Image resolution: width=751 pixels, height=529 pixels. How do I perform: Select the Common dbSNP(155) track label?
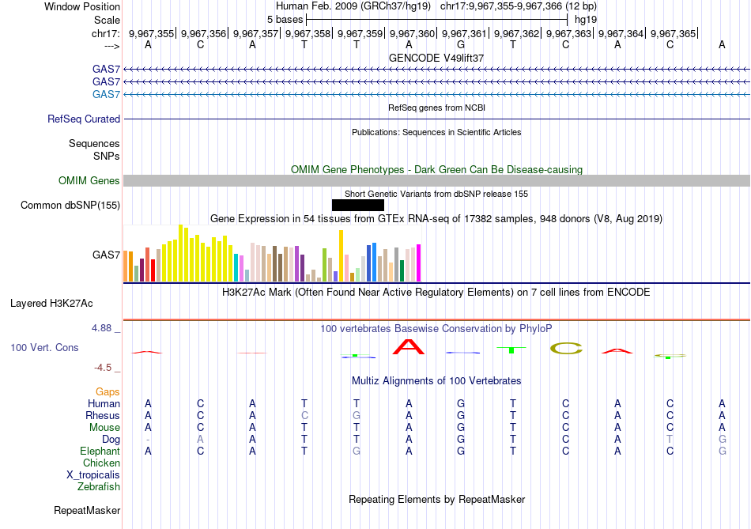pyautogui.click(x=70, y=205)
